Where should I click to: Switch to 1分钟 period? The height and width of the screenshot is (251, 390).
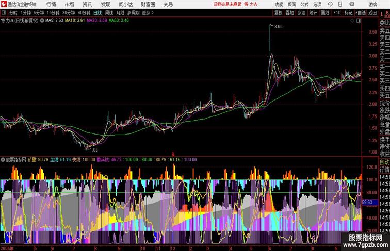tap(26, 13)
